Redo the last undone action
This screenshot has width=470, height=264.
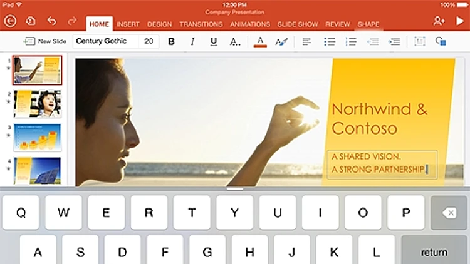pos(72,21)
